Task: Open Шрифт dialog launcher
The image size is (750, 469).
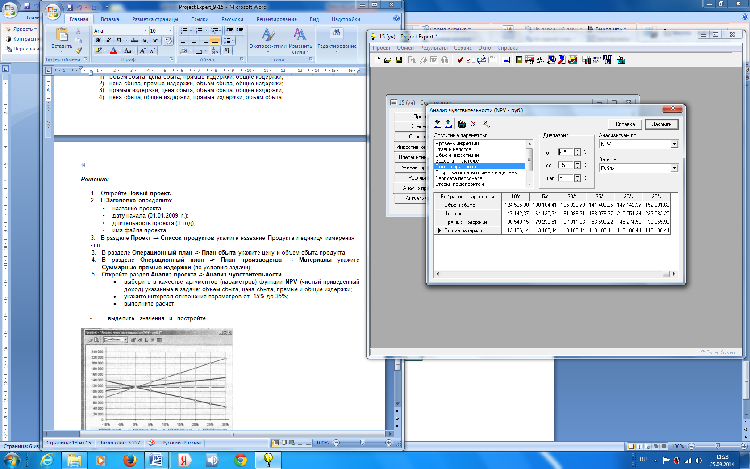Action: (171, 59)
